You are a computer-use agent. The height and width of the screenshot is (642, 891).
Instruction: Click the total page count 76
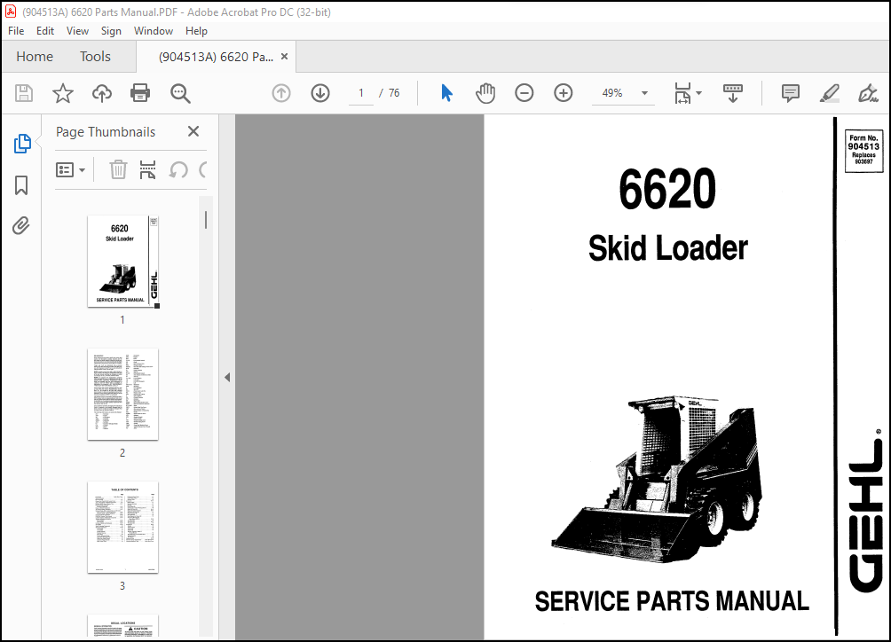(394, 93)
